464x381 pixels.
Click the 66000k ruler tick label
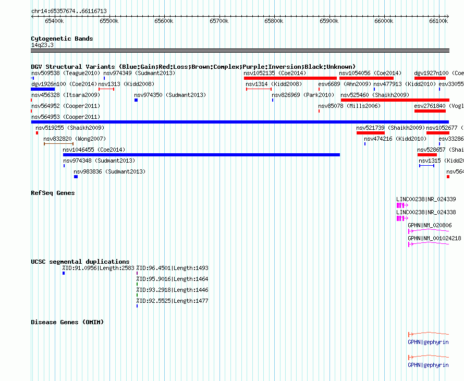384,21
